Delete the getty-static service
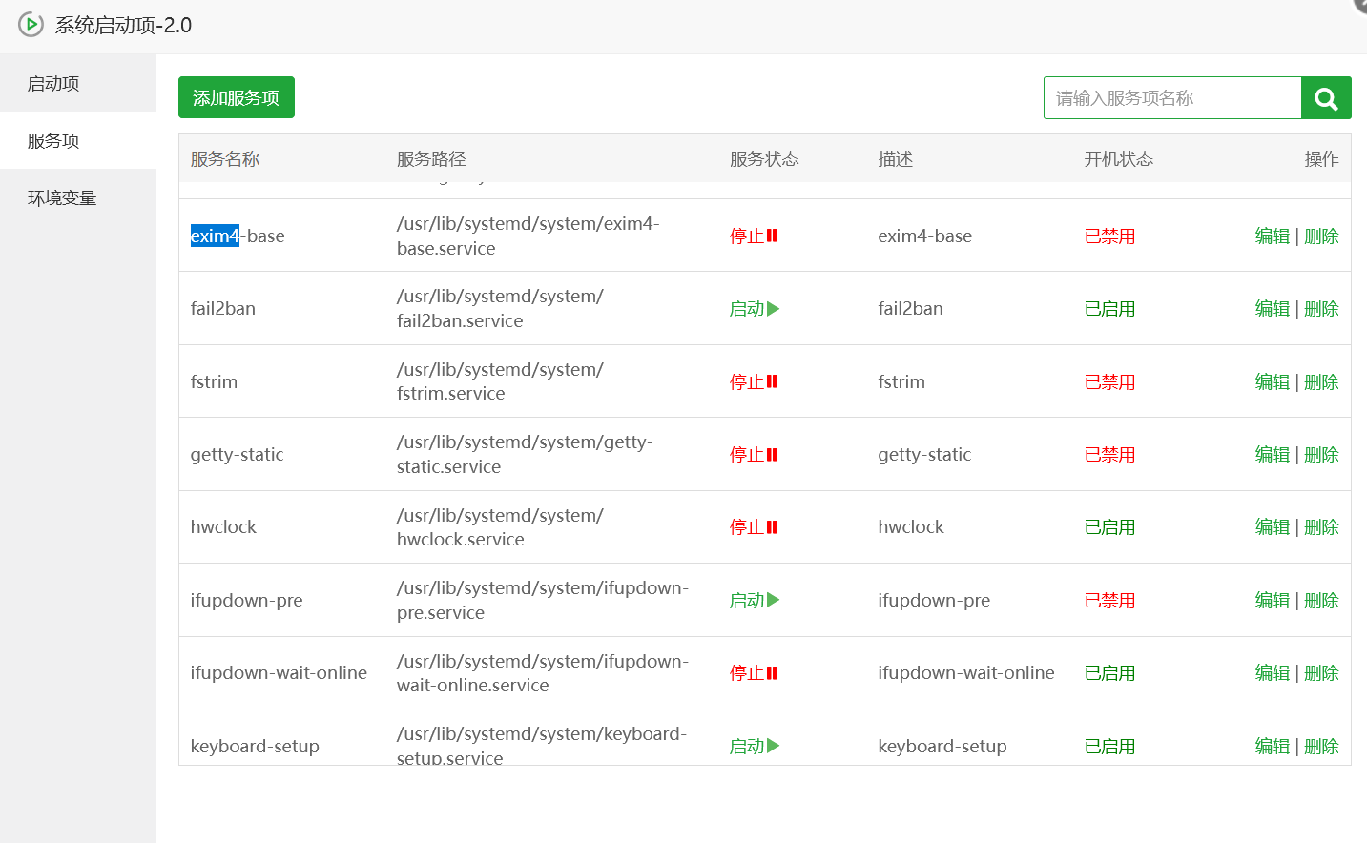This screenshot has width=1367, height=843. 1321,455
